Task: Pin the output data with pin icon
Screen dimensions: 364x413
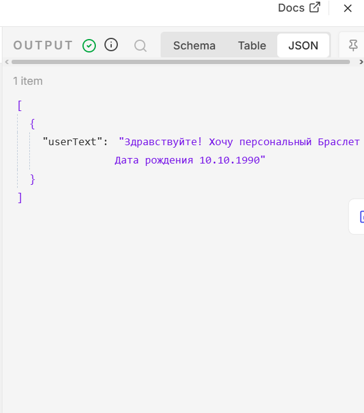Action: pyautogui.click(x=353, y=45)
